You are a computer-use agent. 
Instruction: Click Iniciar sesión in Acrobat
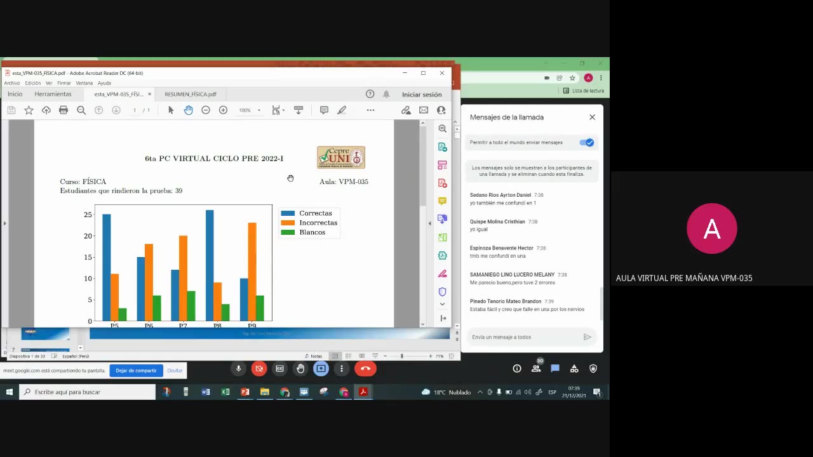click(x=422, y=95)
